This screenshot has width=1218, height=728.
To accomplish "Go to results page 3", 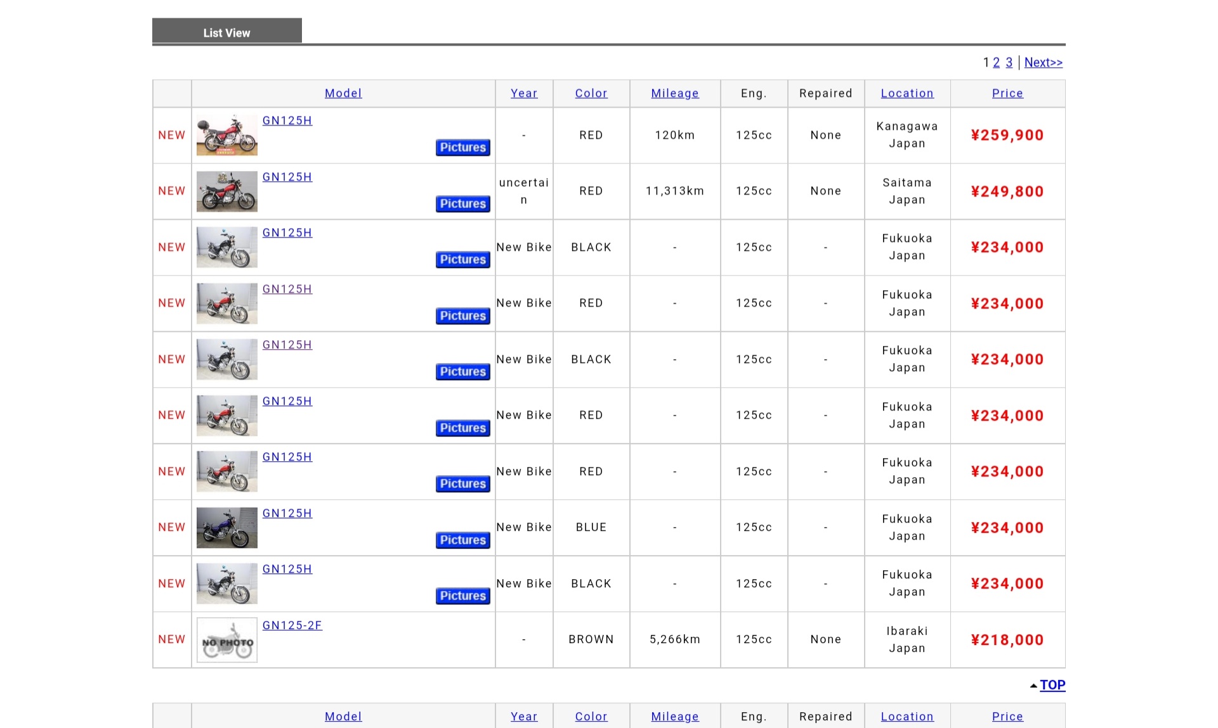I will click(1009, 63).
